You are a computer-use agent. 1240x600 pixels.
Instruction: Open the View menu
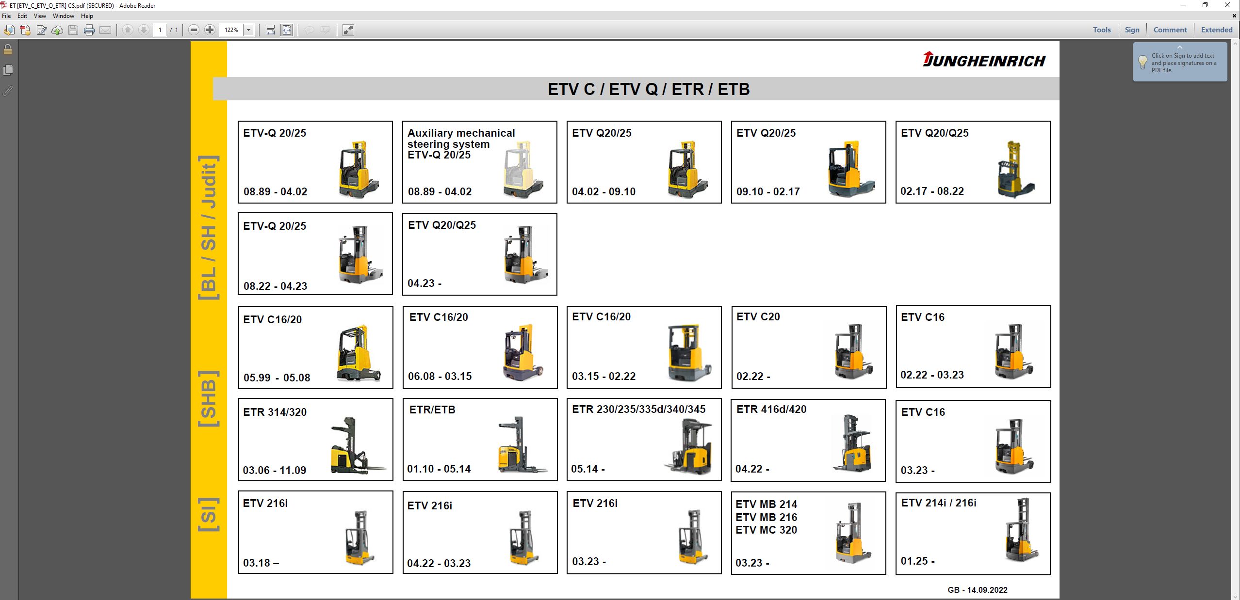pos(40,16)
